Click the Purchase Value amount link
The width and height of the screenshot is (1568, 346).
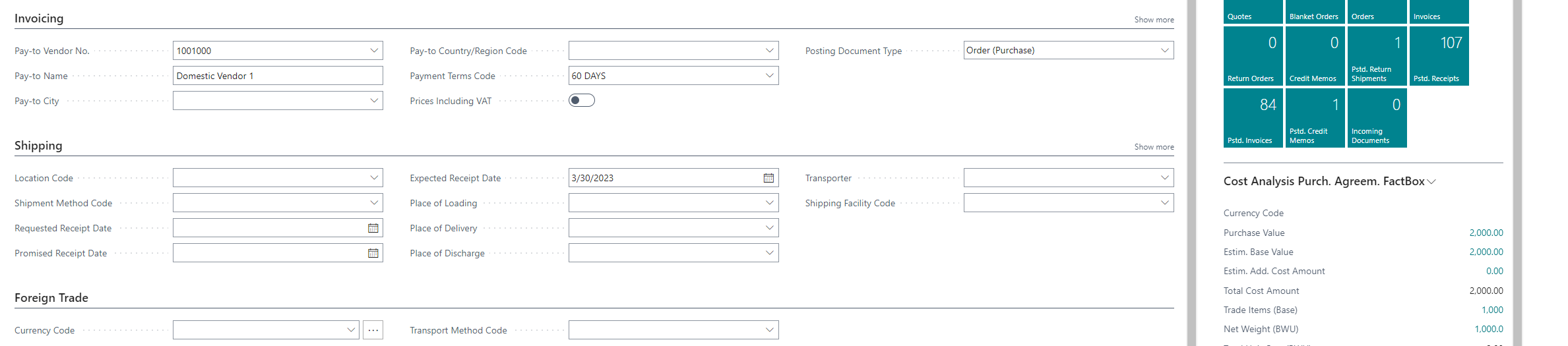[x=1486, y=233]
